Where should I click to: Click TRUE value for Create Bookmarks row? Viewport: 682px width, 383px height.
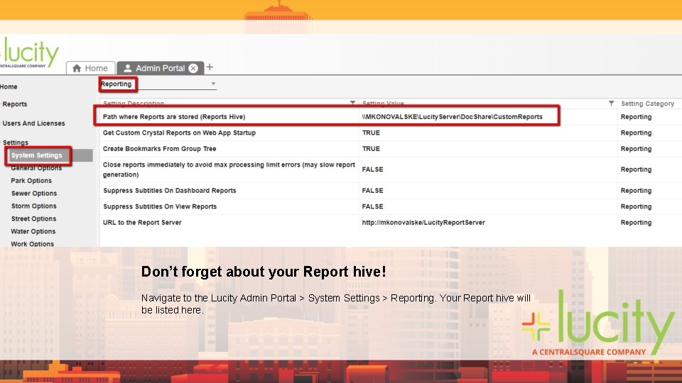[x=371, y=149]
